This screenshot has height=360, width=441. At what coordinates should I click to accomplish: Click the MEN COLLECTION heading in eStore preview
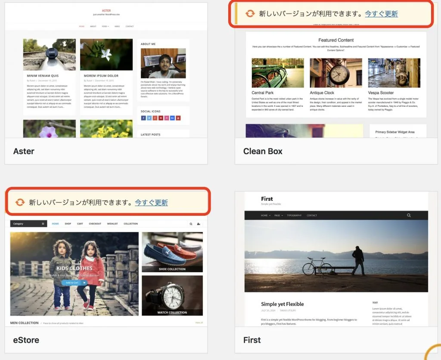(25, 323)
